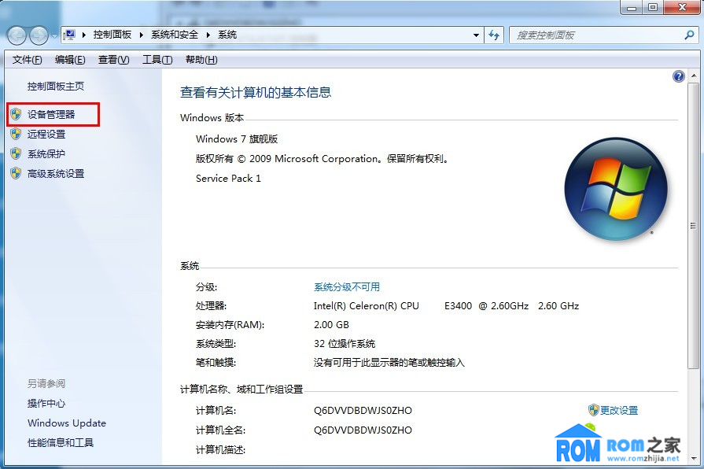704x469 pixels.
Task: Open the 查看(V) menu
Action: tap(114, 60)
